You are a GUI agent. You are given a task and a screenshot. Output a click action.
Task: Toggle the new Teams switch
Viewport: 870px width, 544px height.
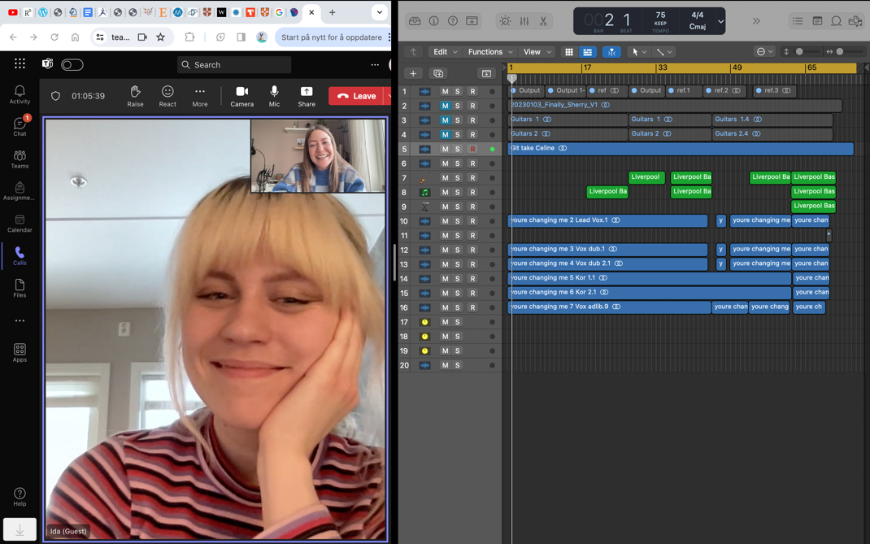pos(72,64)
